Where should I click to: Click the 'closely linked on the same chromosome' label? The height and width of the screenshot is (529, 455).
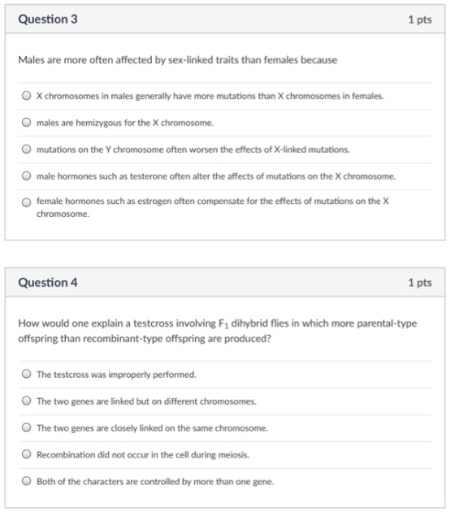[x=152, y=428]
